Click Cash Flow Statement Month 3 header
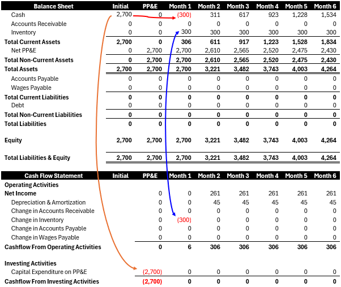 point(238,176)
